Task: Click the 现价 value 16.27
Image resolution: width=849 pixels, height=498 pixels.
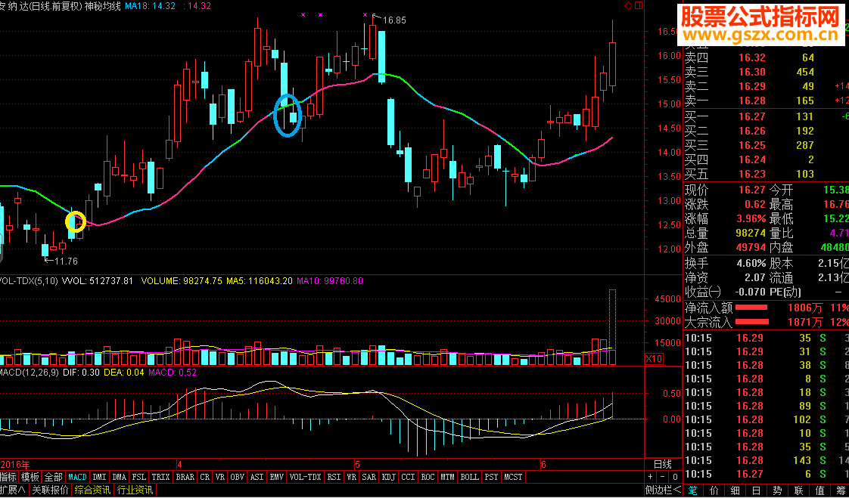Action: [x=752, y=190]
